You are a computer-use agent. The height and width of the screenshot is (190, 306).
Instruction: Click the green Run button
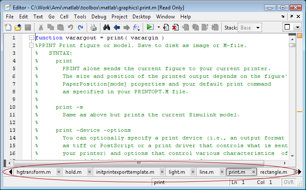[x=150, y=27]
